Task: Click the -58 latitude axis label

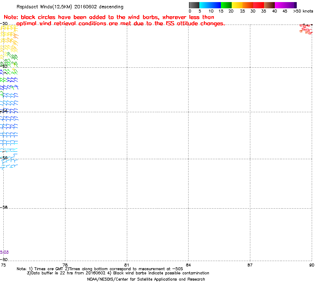Action: [4, 207]
